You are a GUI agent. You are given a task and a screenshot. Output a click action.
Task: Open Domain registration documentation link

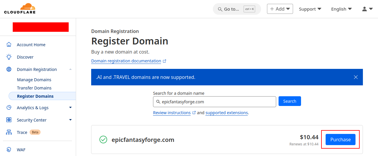coord(126,61)
